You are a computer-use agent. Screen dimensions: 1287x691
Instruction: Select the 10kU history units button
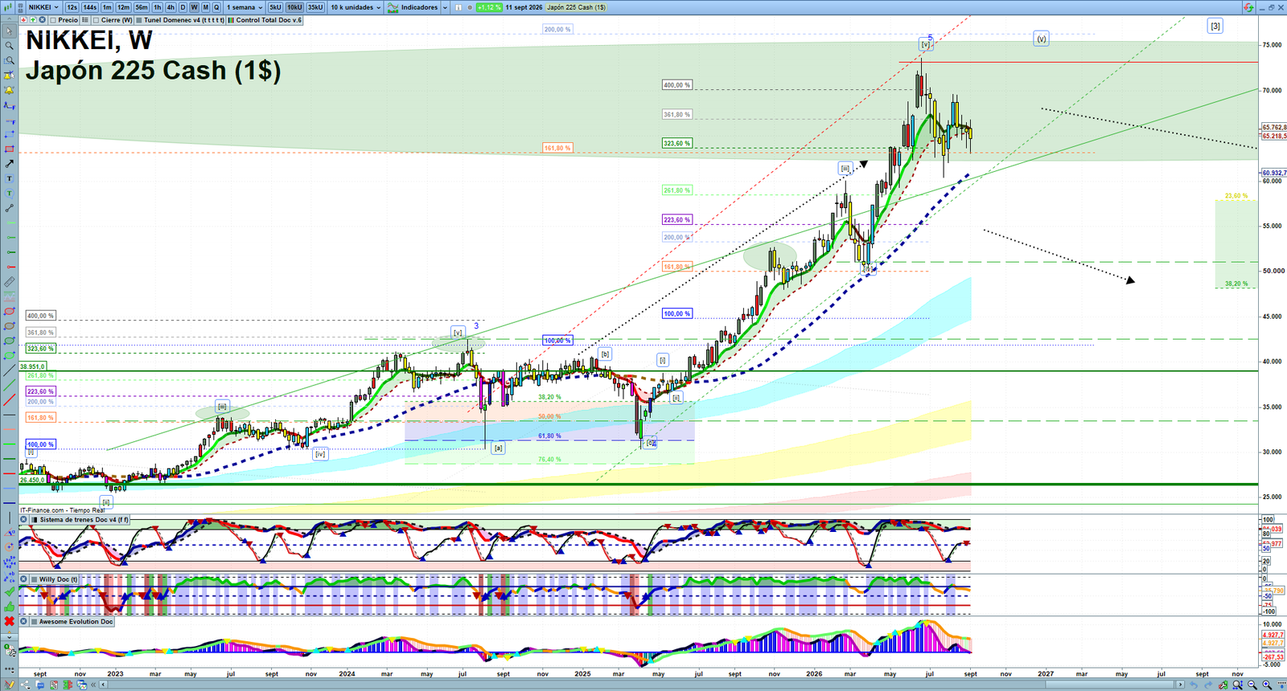[x=294, y=7]
